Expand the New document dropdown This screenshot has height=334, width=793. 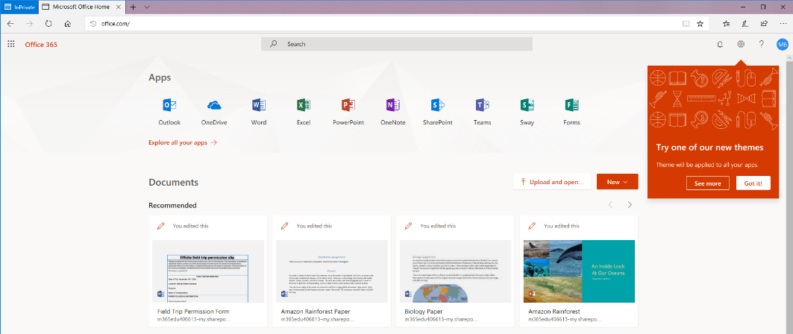pos(617,182)
